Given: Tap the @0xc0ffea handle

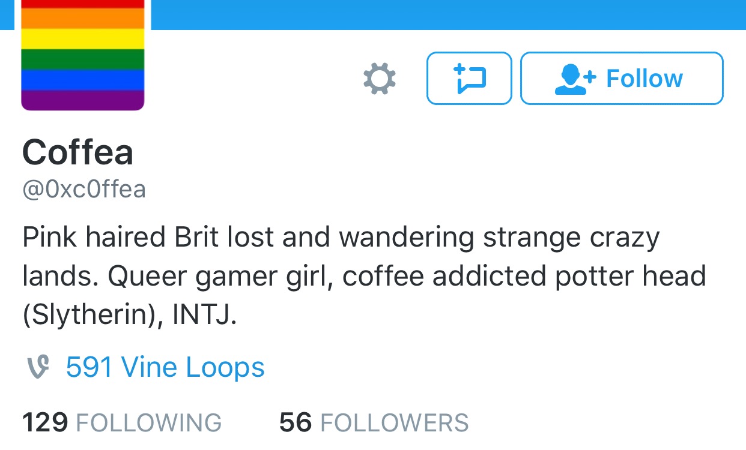Looking at the screenshot, I should coord(84,190).
